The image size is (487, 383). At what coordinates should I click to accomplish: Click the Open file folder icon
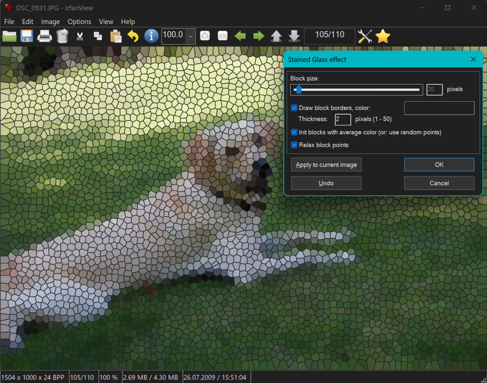click(x=9, y=36)
